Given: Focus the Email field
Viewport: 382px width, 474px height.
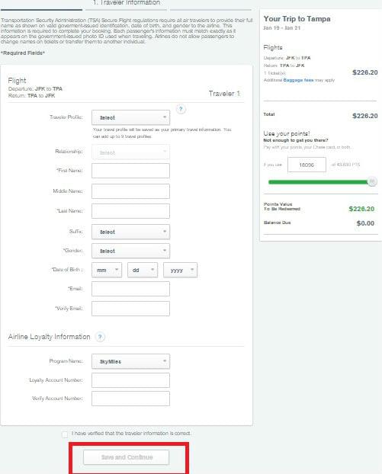Looking at the screenshot, I should pos(130,289).
